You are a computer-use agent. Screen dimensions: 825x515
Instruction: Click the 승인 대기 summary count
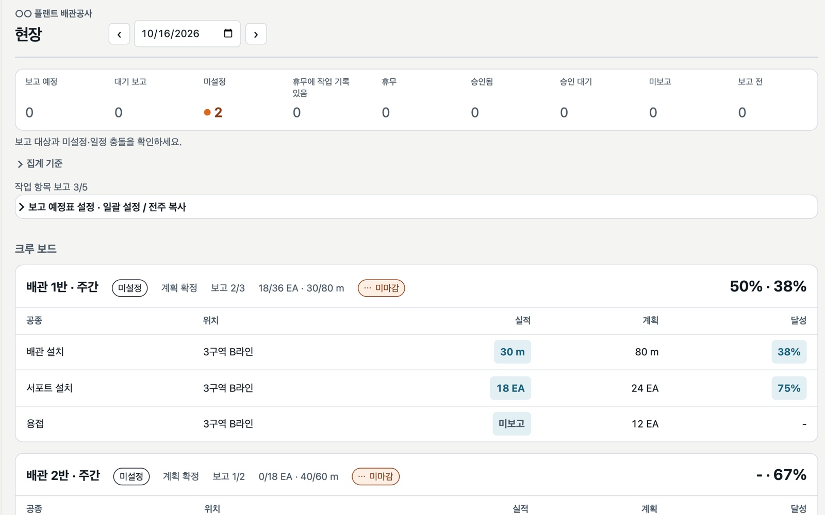point(564,112)
